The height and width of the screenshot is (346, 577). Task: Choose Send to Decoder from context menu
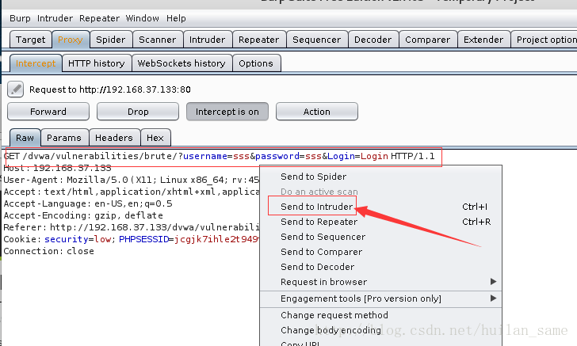(x=381, y=267)
